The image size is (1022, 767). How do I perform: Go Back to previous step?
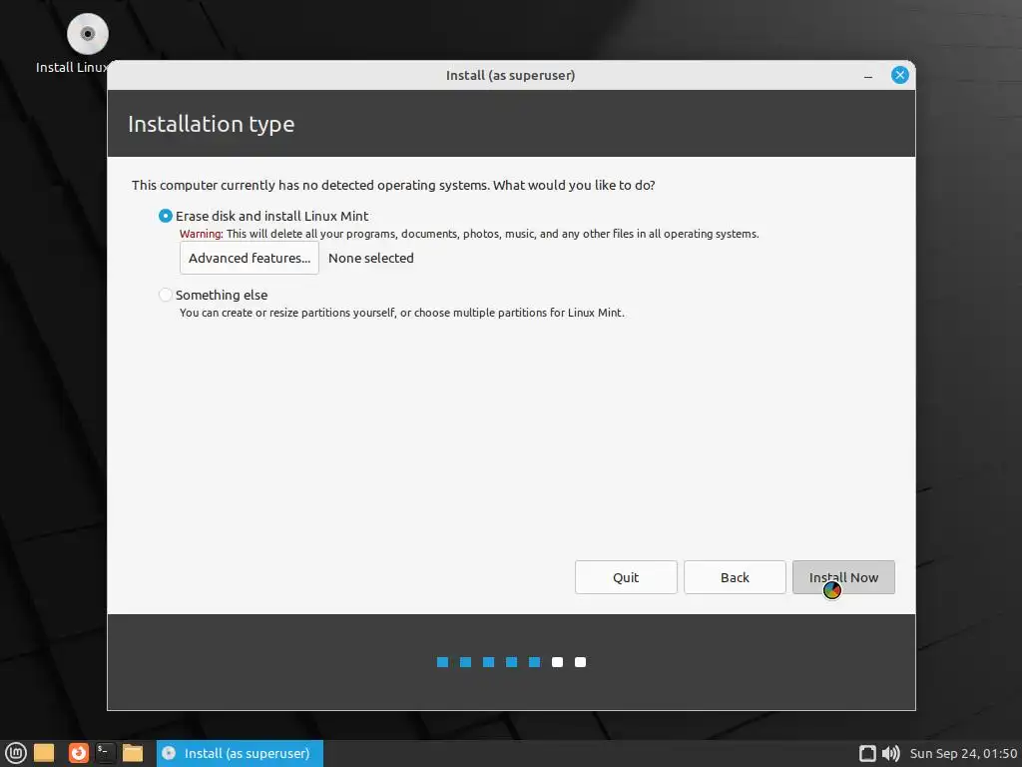click(x=735, y=577)
